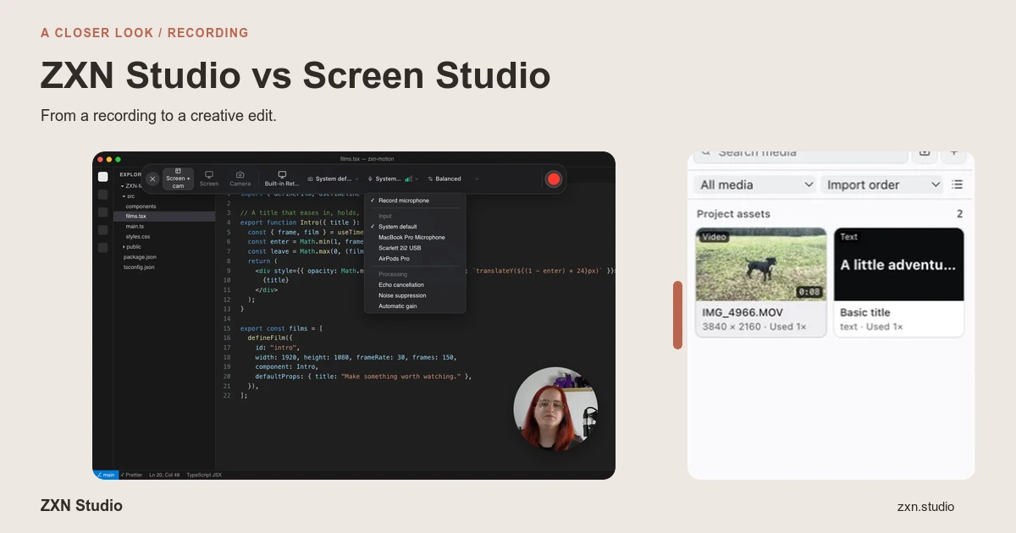
Task: Click the circular webcam overlay bubble
Action: (x=555, y=409)
